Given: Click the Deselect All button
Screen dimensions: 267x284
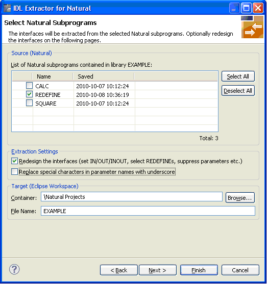Looking at the screenshot, I should pos(238,91).
